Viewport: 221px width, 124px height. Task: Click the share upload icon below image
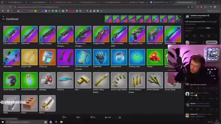(x=120, y=117)
